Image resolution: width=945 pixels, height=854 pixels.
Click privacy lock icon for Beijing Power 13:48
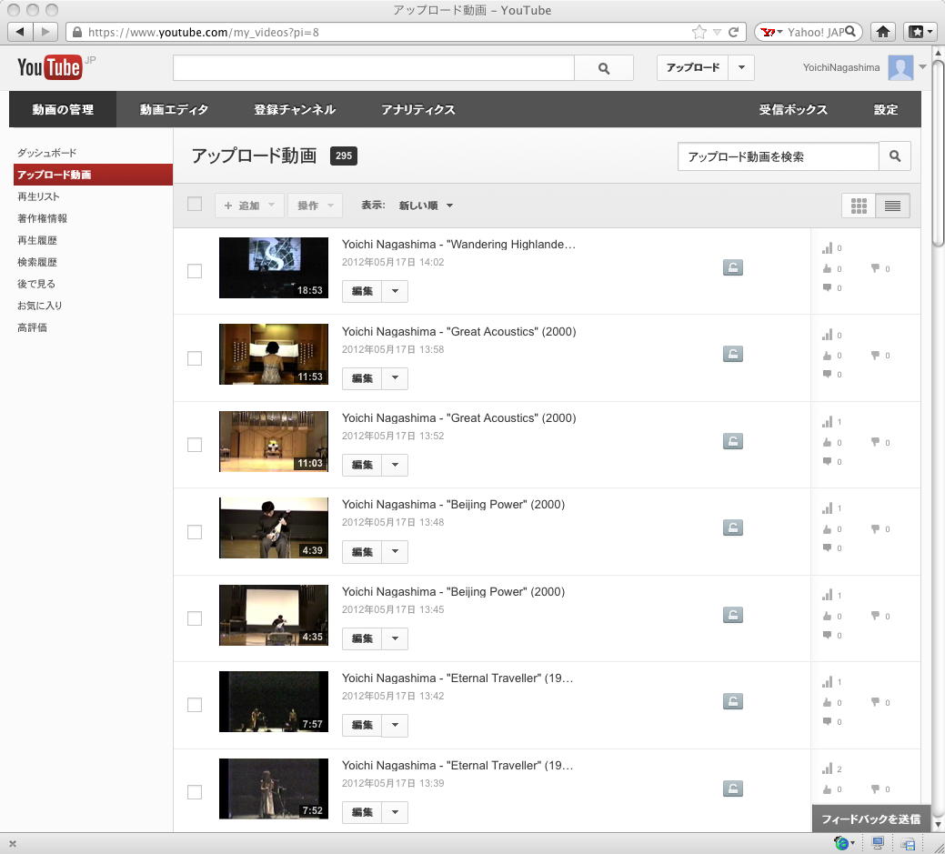pos(733,527)
